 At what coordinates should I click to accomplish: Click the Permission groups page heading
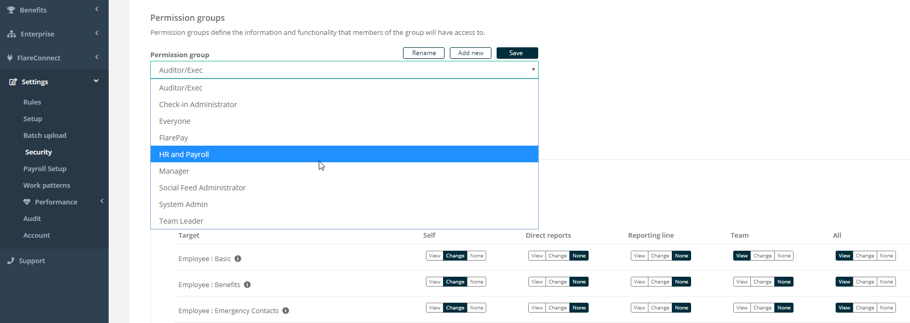tap(188, 18)
